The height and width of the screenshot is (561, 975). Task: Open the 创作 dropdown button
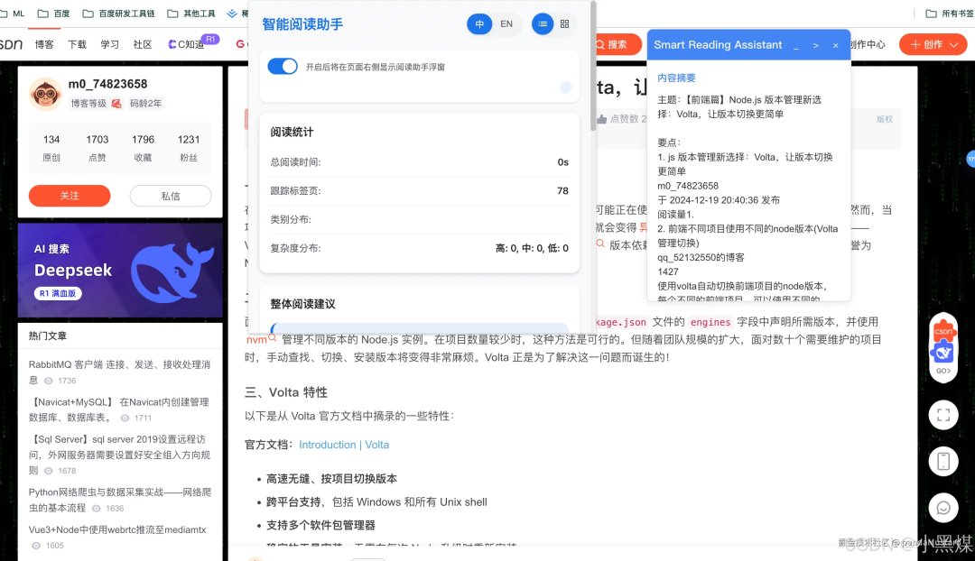pos(933,44)
